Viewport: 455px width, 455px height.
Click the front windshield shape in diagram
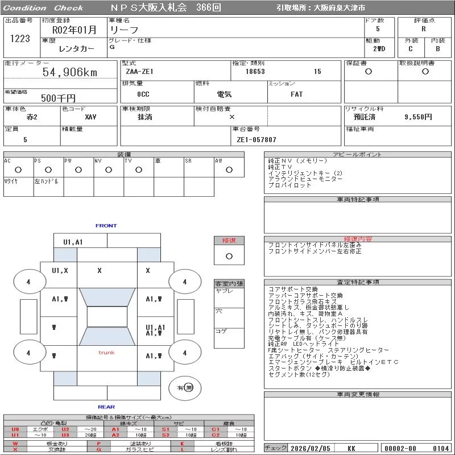[x=107, y=297]
